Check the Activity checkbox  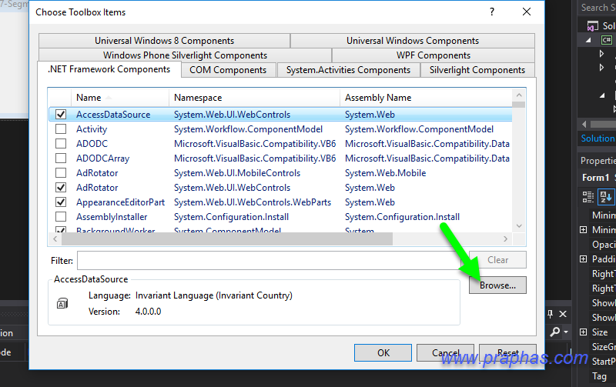(61, 128)
